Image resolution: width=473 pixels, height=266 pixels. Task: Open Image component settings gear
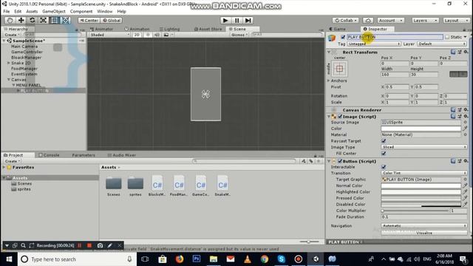[466, 116]
